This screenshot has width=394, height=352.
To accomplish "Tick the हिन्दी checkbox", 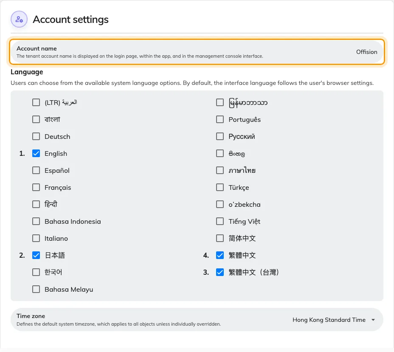I will 36,204.
